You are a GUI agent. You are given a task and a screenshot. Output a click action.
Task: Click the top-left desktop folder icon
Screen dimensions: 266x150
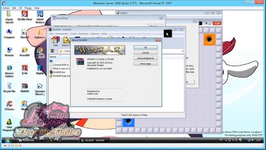click(9, 17)
